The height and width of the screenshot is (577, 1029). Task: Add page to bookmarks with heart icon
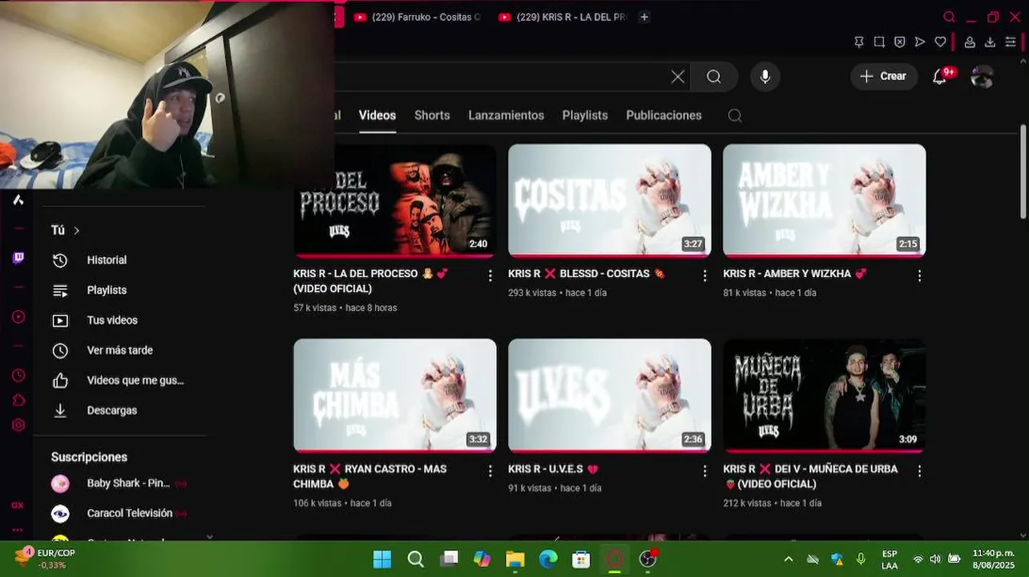[941, 42]
